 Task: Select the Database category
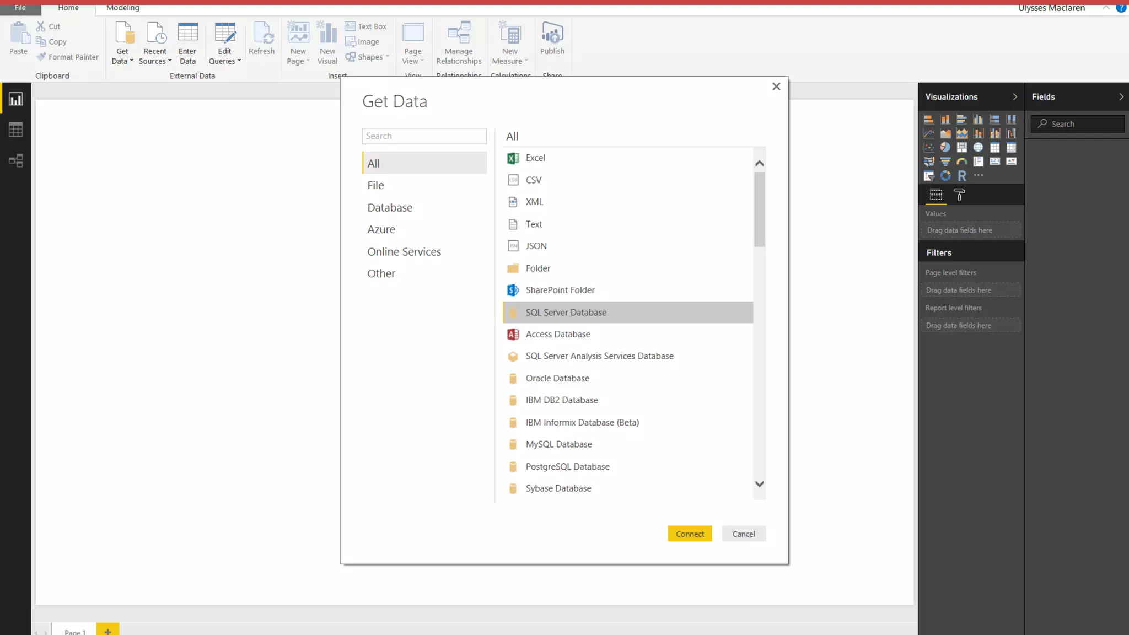point(390,207)
